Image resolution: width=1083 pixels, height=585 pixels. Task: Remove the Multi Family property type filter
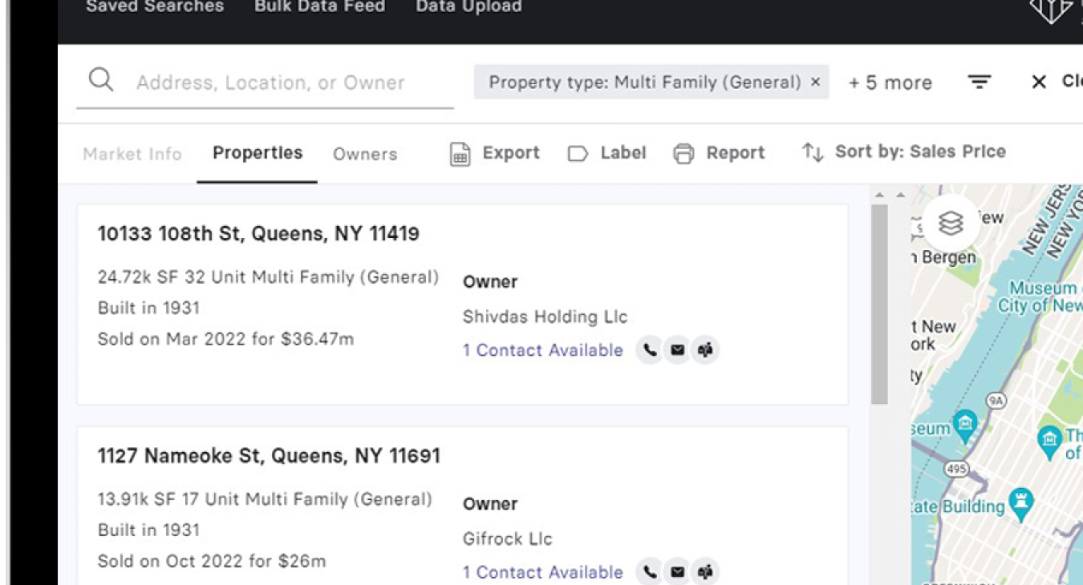pos(815,82)
